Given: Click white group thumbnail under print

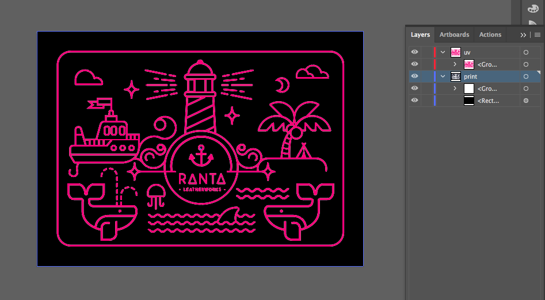Looking at the screenshot, I should click(x=469, y=89).
